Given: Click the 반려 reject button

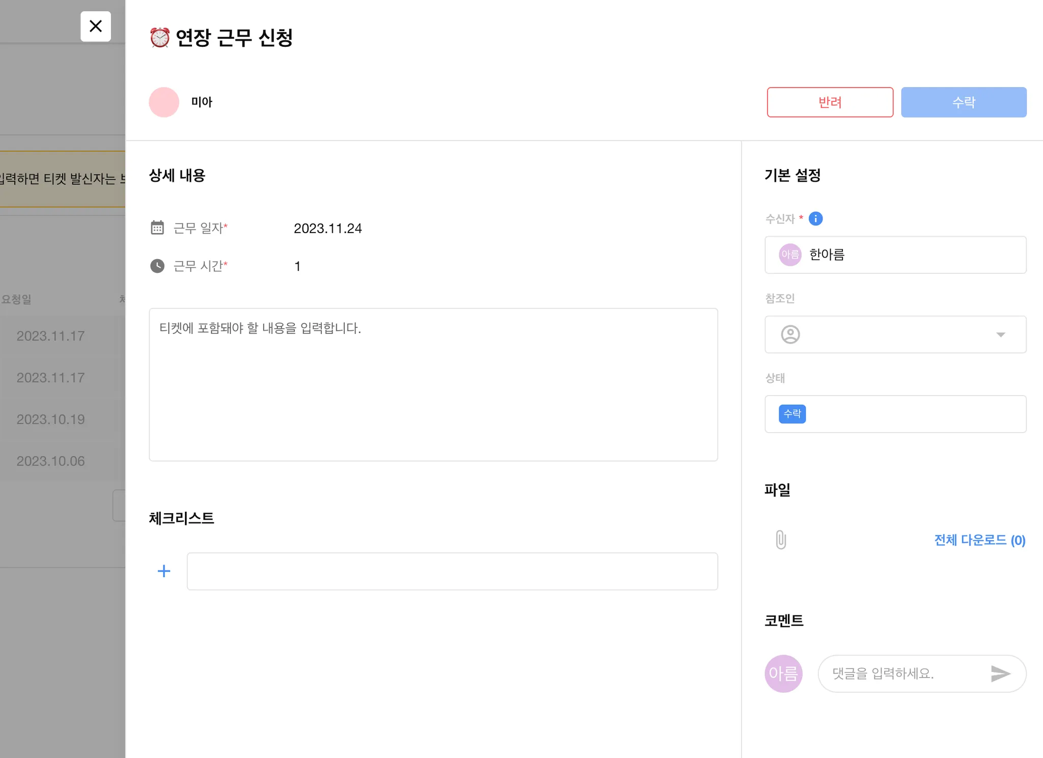Looking at the screenshot, I should (830, 102).
